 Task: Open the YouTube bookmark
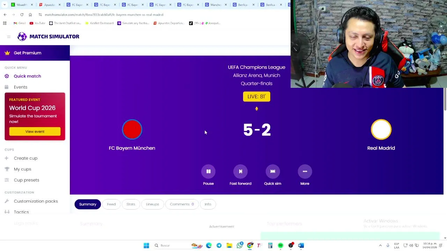(37, 23)
